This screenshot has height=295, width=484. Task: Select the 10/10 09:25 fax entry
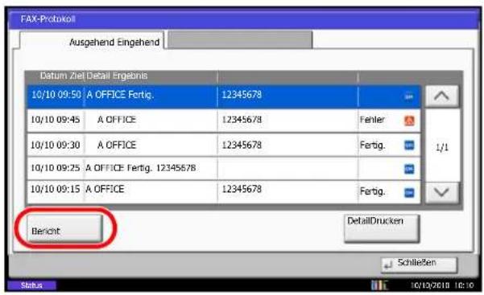(224, 169)
